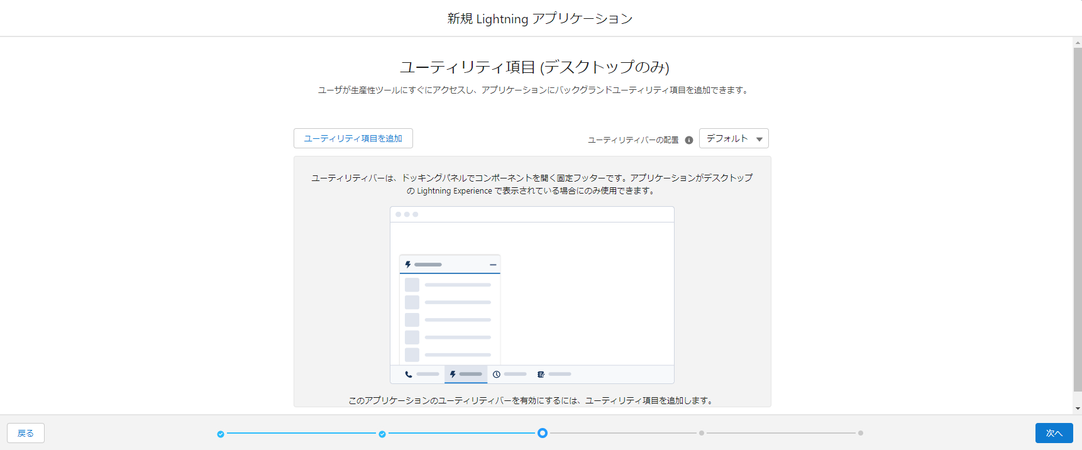Image resolution: width=1082 pixels, height=450 pixels.
Task: Click the fourth progress step marker
Action: [x=702, y=433]
